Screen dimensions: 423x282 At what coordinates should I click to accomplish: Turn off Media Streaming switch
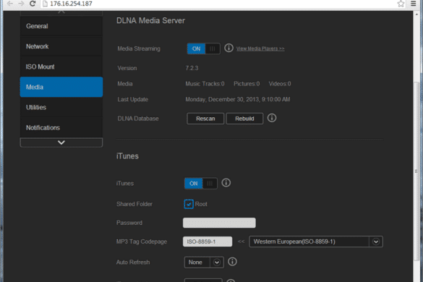tap(203, 48)
